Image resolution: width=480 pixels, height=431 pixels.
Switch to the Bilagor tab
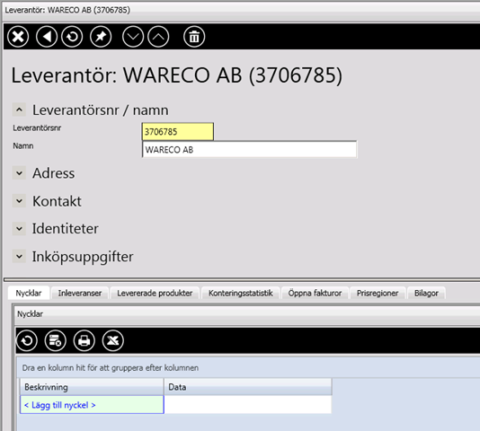click(426, 293)
